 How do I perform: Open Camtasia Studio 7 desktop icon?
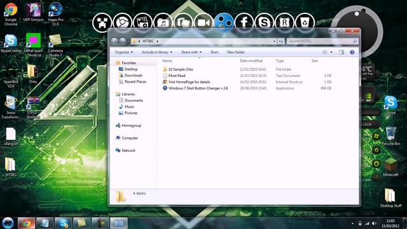coord(55,45)
